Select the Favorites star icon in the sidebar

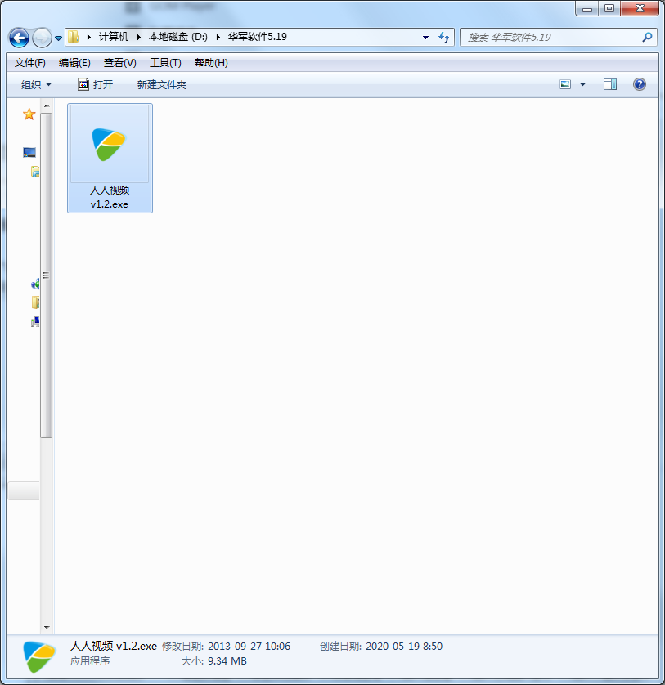click(29, 114)
